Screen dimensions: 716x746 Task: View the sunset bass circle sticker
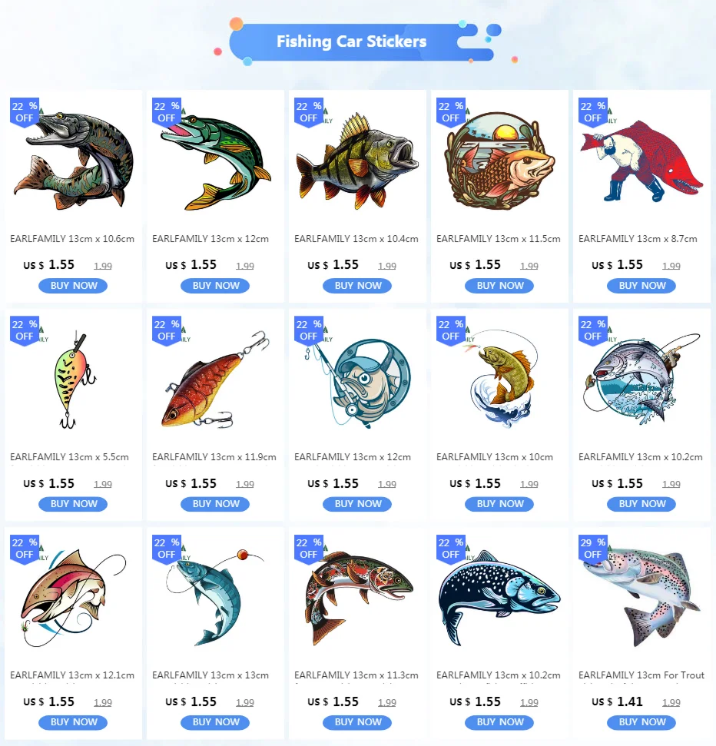click(x=499, y=161)
